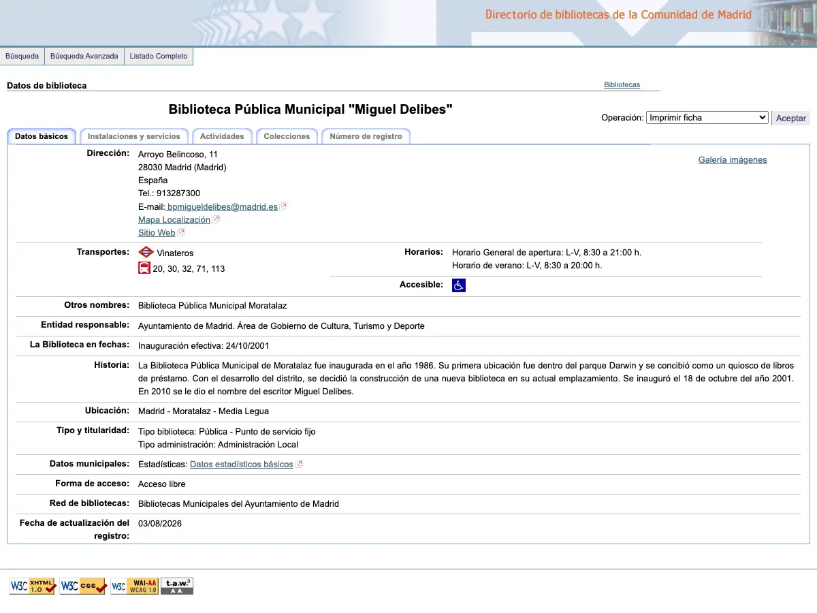Click the Metro icon next to Vinateros

tap(146, 252)
